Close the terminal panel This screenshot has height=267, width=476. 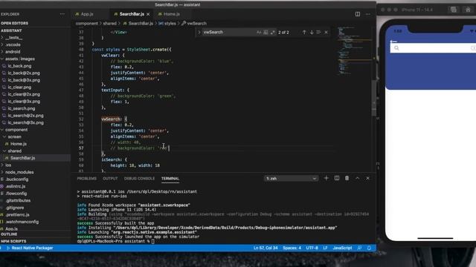[367, 178]
